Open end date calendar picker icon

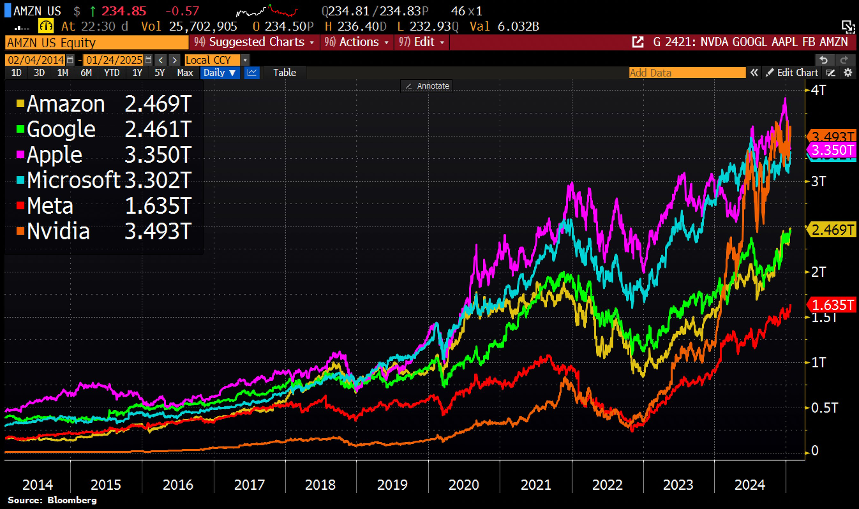click(148, 60)
